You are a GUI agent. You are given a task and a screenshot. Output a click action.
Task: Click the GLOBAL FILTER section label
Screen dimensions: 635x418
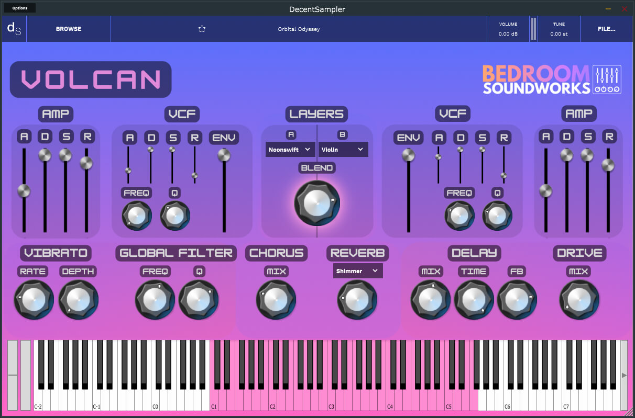pos(176,253)
